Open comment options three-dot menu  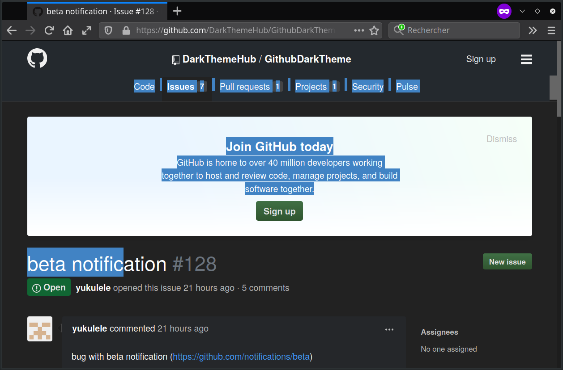pyautogui.click(x=389, y=330)
